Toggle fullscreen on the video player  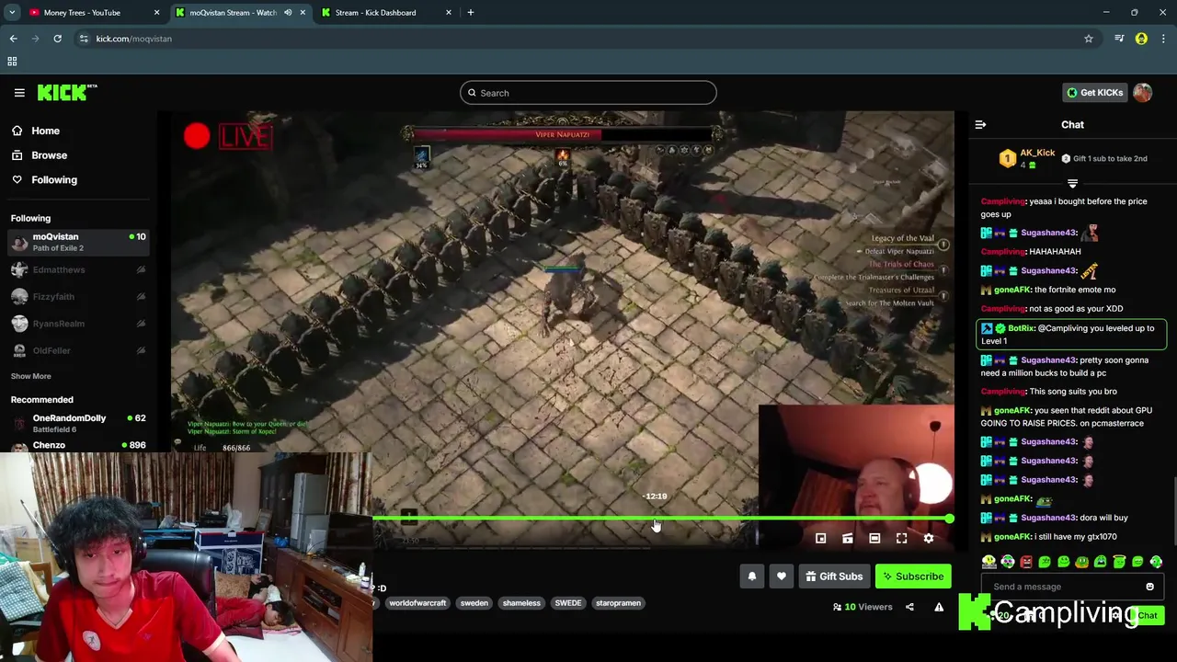tap(902, 539)
